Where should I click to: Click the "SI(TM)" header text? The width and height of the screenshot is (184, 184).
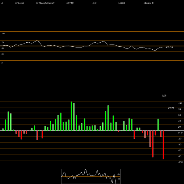pos(70,3)
